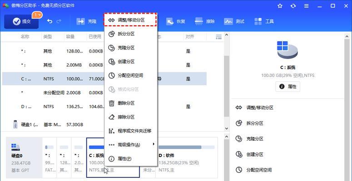Click the partition list scroll up arrow

tap(226, 35)
